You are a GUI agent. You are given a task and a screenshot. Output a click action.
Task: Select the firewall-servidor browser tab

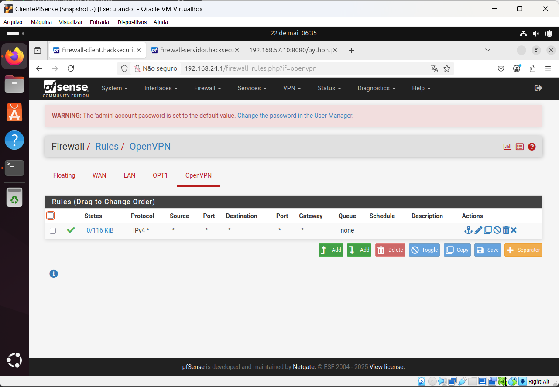(195, 50)
